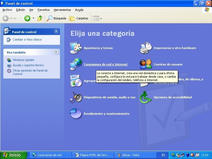This screenshot has width=212, height=159.
Task: Click the Otras opciones gear icon
Action: (9, 71)
